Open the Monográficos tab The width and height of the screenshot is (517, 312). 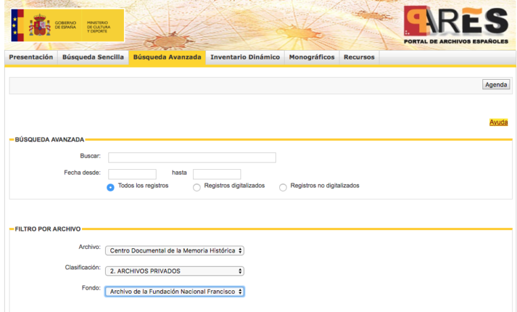coord(311,58)
